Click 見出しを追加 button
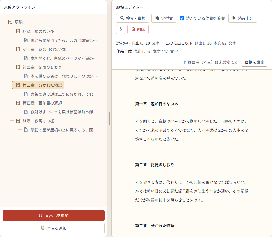This screenshot has height=237, width=272. (54, 215)
